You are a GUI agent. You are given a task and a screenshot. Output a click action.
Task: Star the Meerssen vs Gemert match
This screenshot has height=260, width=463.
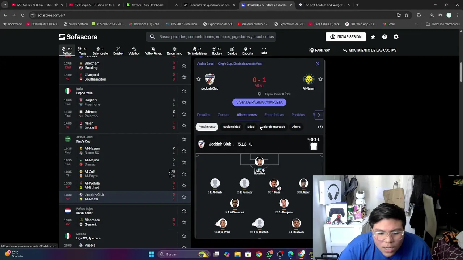click(184, 222)
